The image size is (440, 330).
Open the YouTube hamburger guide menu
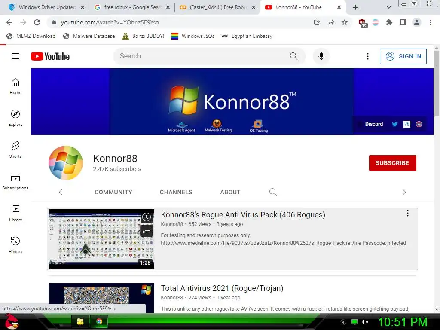coord(15,56)
